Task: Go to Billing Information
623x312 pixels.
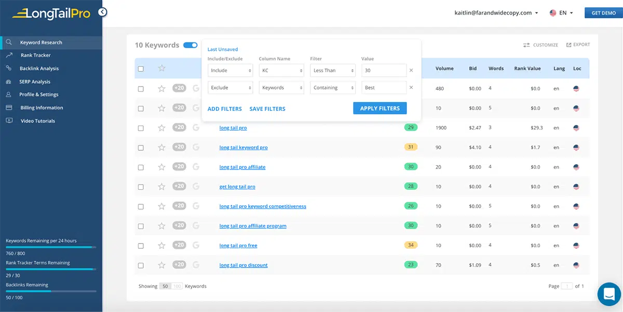Action: (42, 108)
